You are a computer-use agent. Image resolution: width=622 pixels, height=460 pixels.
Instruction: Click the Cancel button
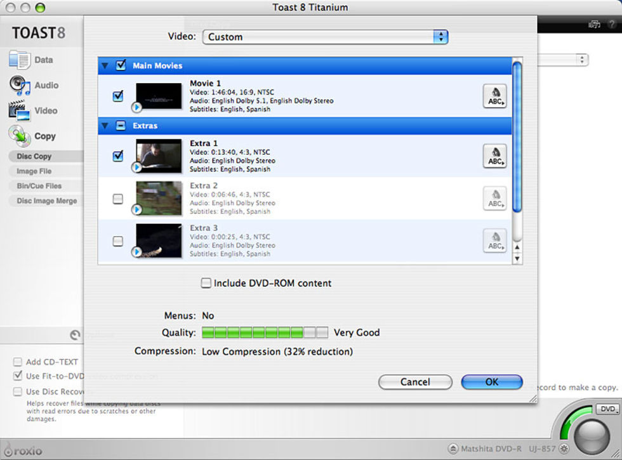click(415, 382)
